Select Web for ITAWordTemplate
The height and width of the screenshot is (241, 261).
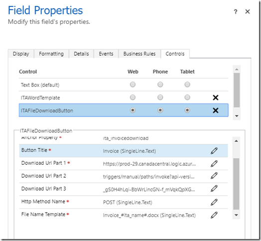coord(132,98)
